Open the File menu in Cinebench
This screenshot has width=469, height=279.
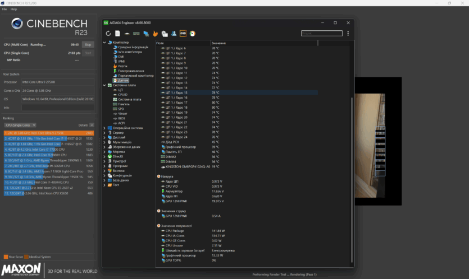(x=4, y=10)
